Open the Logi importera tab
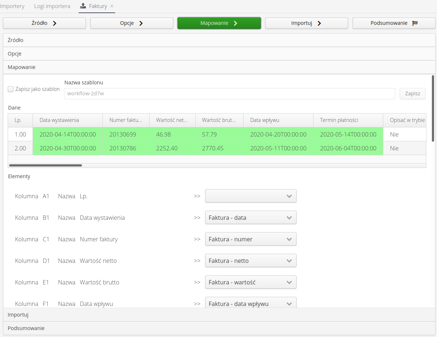Screen dimensions: 437x337 (x=52, y=6)
